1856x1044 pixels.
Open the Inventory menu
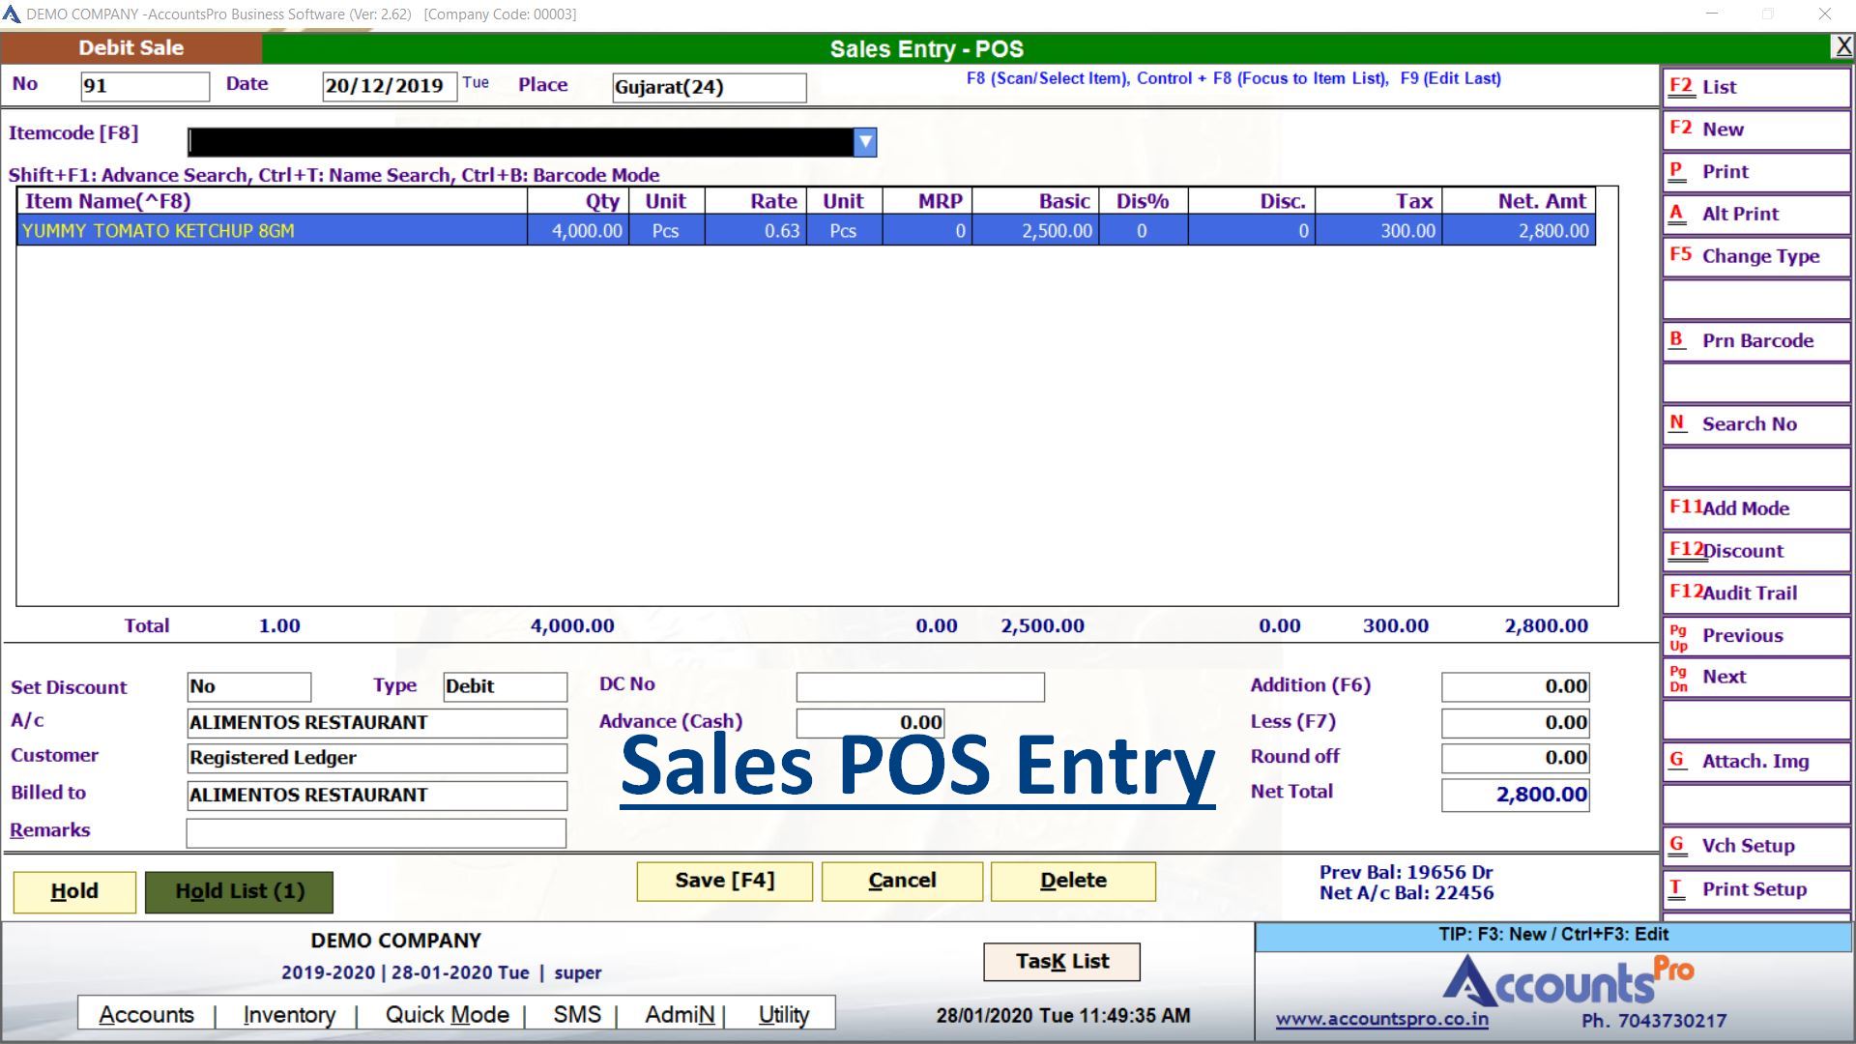click(288, 1014)
